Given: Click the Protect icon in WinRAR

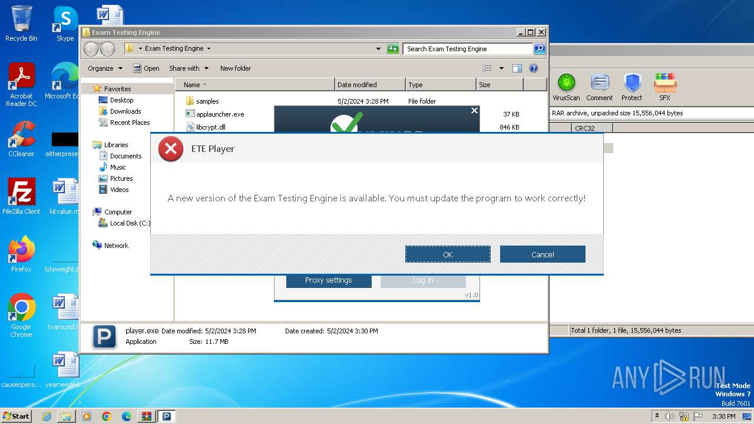Looking at the screenshot, I should [632, 87].
